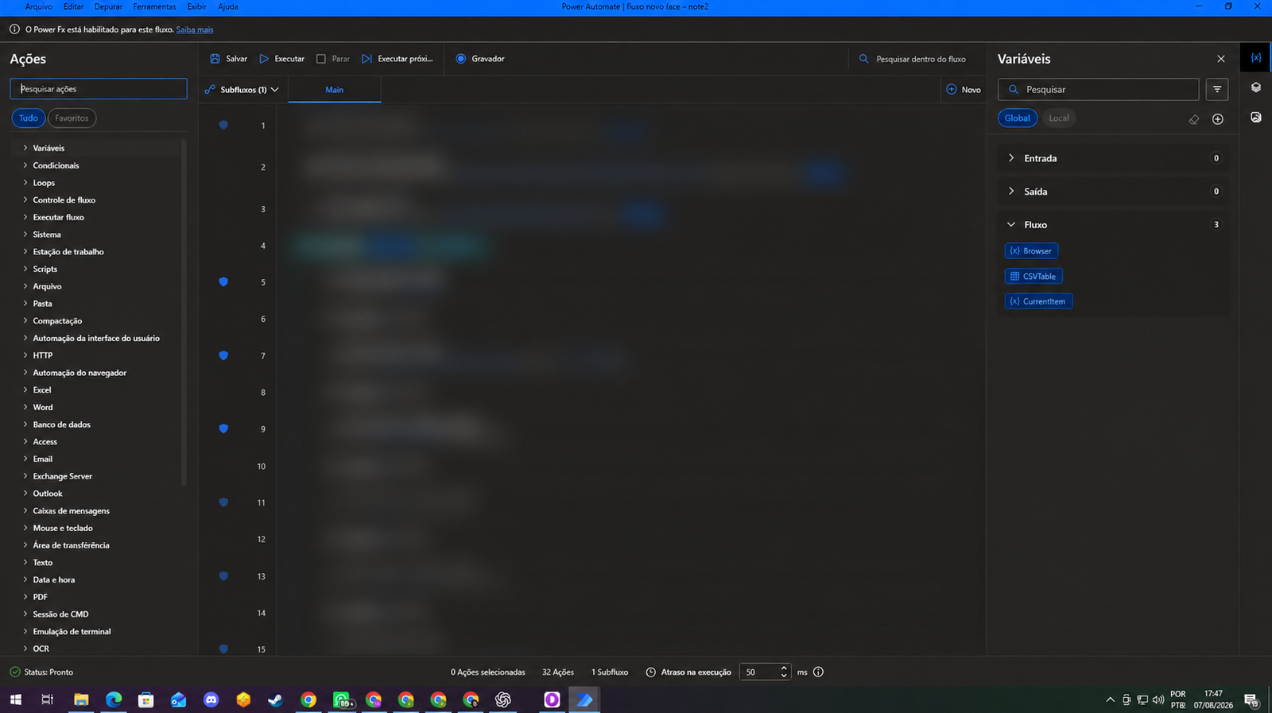
Task: Expand the Saída variables section
Action: [1113, 192]
